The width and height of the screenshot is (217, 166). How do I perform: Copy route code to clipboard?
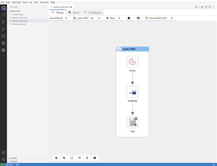(129, 18)
